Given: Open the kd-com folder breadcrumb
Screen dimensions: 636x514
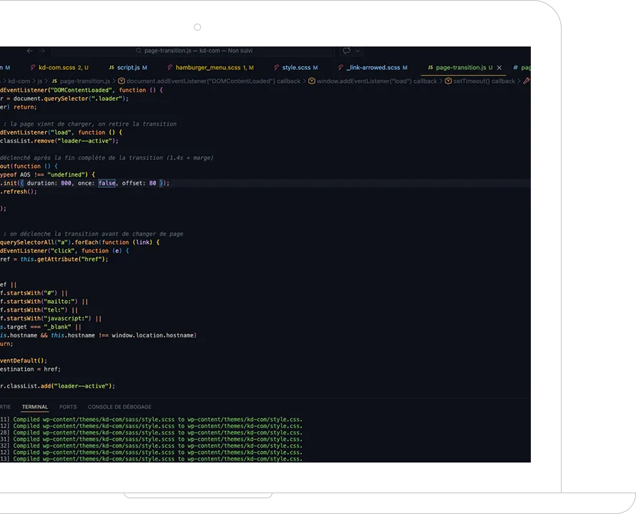Looking at the screenshot, I should (x=19, y=81).
